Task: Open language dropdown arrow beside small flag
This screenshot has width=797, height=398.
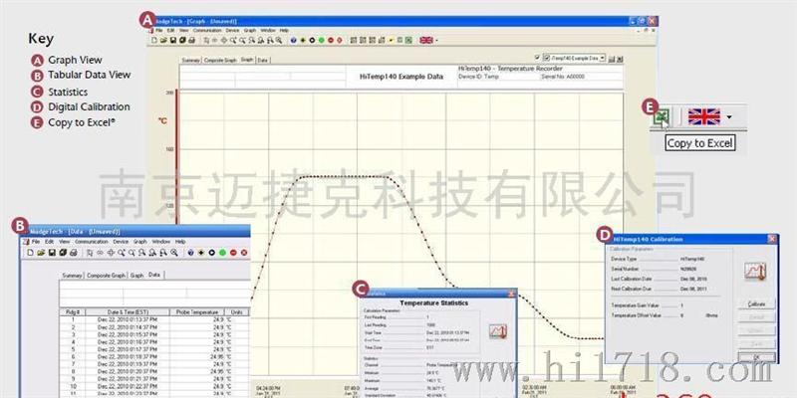Action: point(436,40)
